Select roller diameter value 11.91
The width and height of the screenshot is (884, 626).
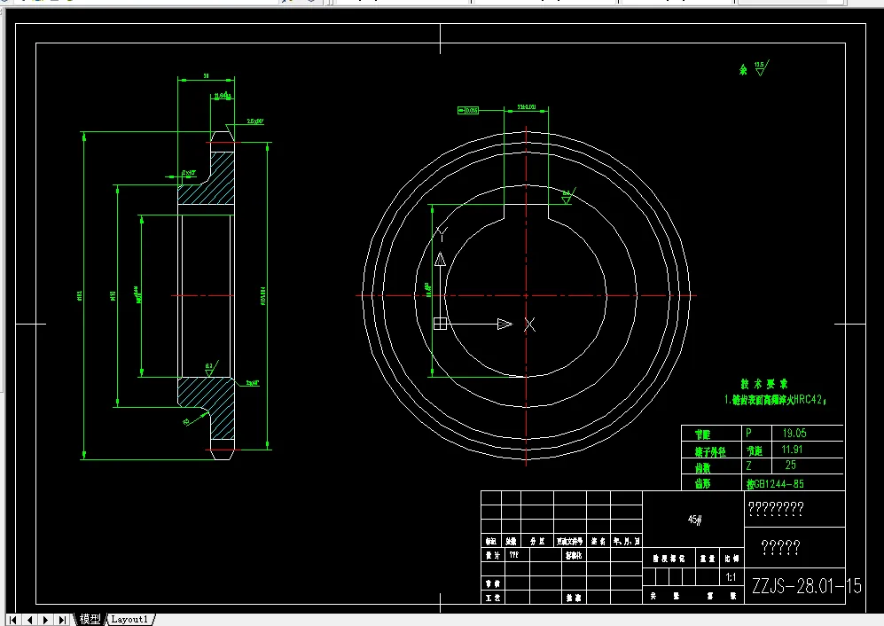[x=792, y=450]
